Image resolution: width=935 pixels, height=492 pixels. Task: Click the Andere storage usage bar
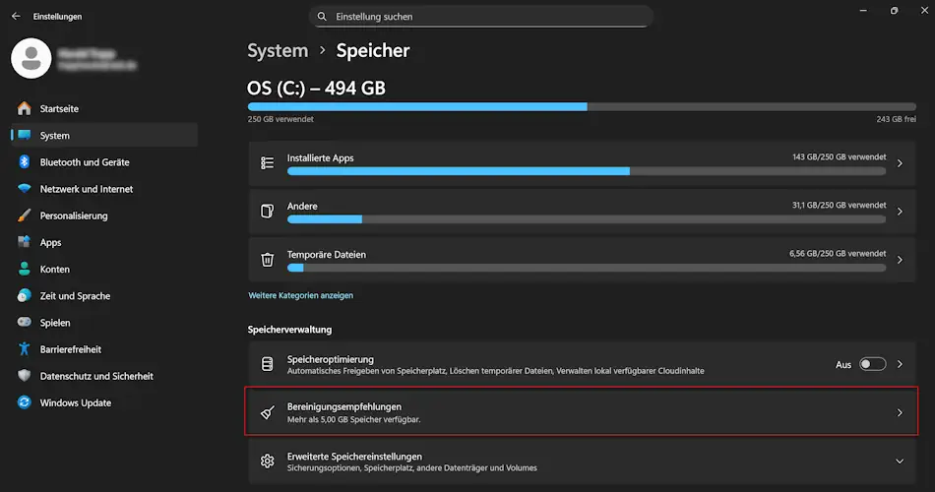(586, 218)
